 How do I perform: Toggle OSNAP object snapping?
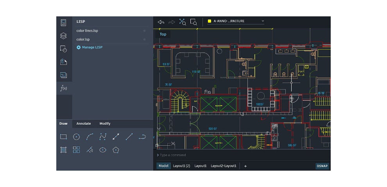pos(322,166)
